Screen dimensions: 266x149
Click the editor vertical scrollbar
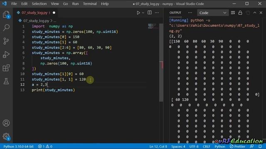point(161,62)
